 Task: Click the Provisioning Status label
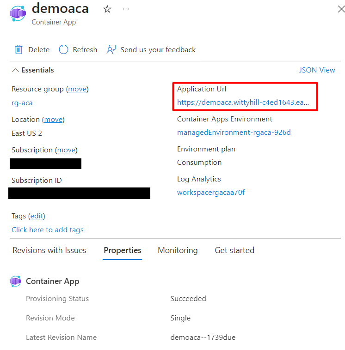tap(57, 299)
